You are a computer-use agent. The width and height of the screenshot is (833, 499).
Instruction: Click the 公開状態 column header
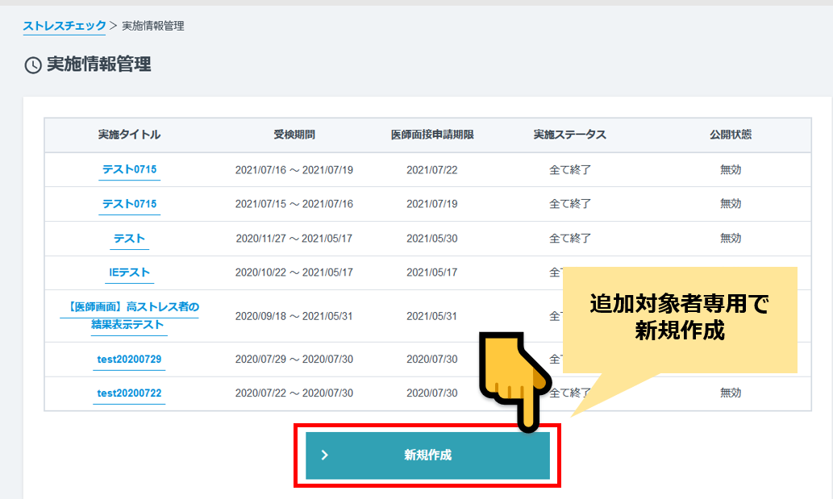tap(730, 135)
